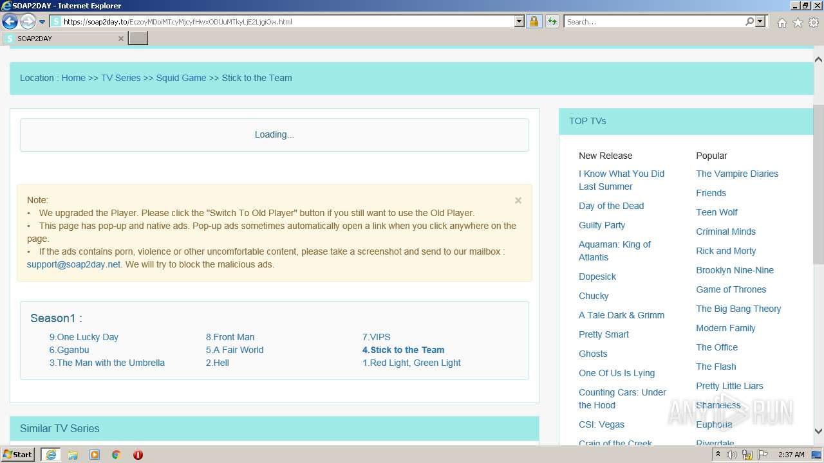This screenshot has height=463, width=824.
Task: Open The Office link
Action: click(x=716, y=347)
